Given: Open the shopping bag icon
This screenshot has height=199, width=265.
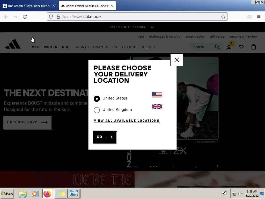Looking at the screenshot, I should coord(254,47).
